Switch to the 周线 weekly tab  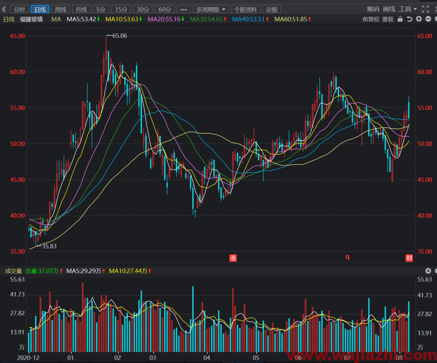pos(61,9)
